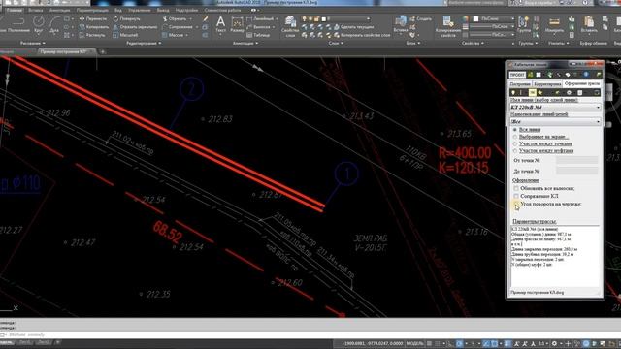Open the Все line-purpose dropdown

[x=555, y=121]
